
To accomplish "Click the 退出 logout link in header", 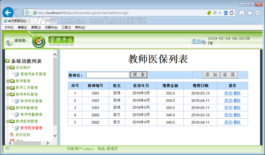I will (196, 41).
